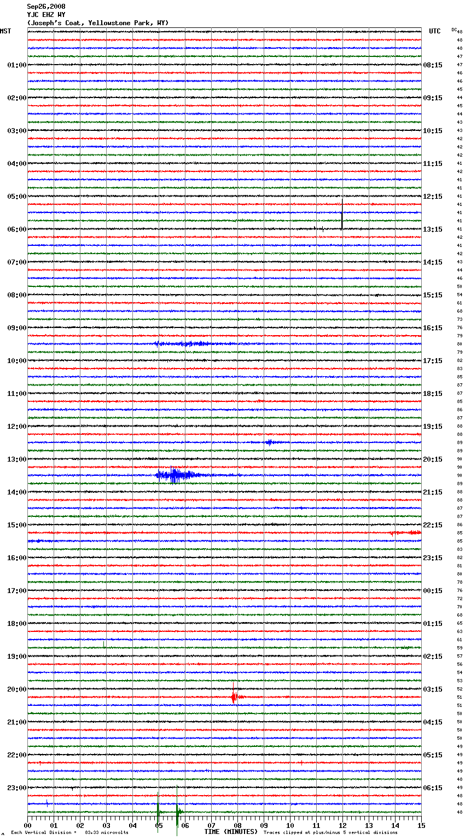Click the traces clipped footnote text
Screen dimensions: 465x840
330,832
